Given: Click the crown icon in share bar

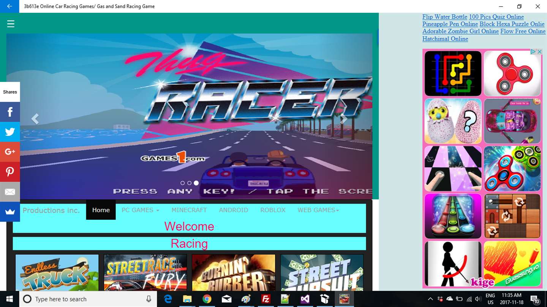Looking at the screenshot, I should click(x=10, y=212).
